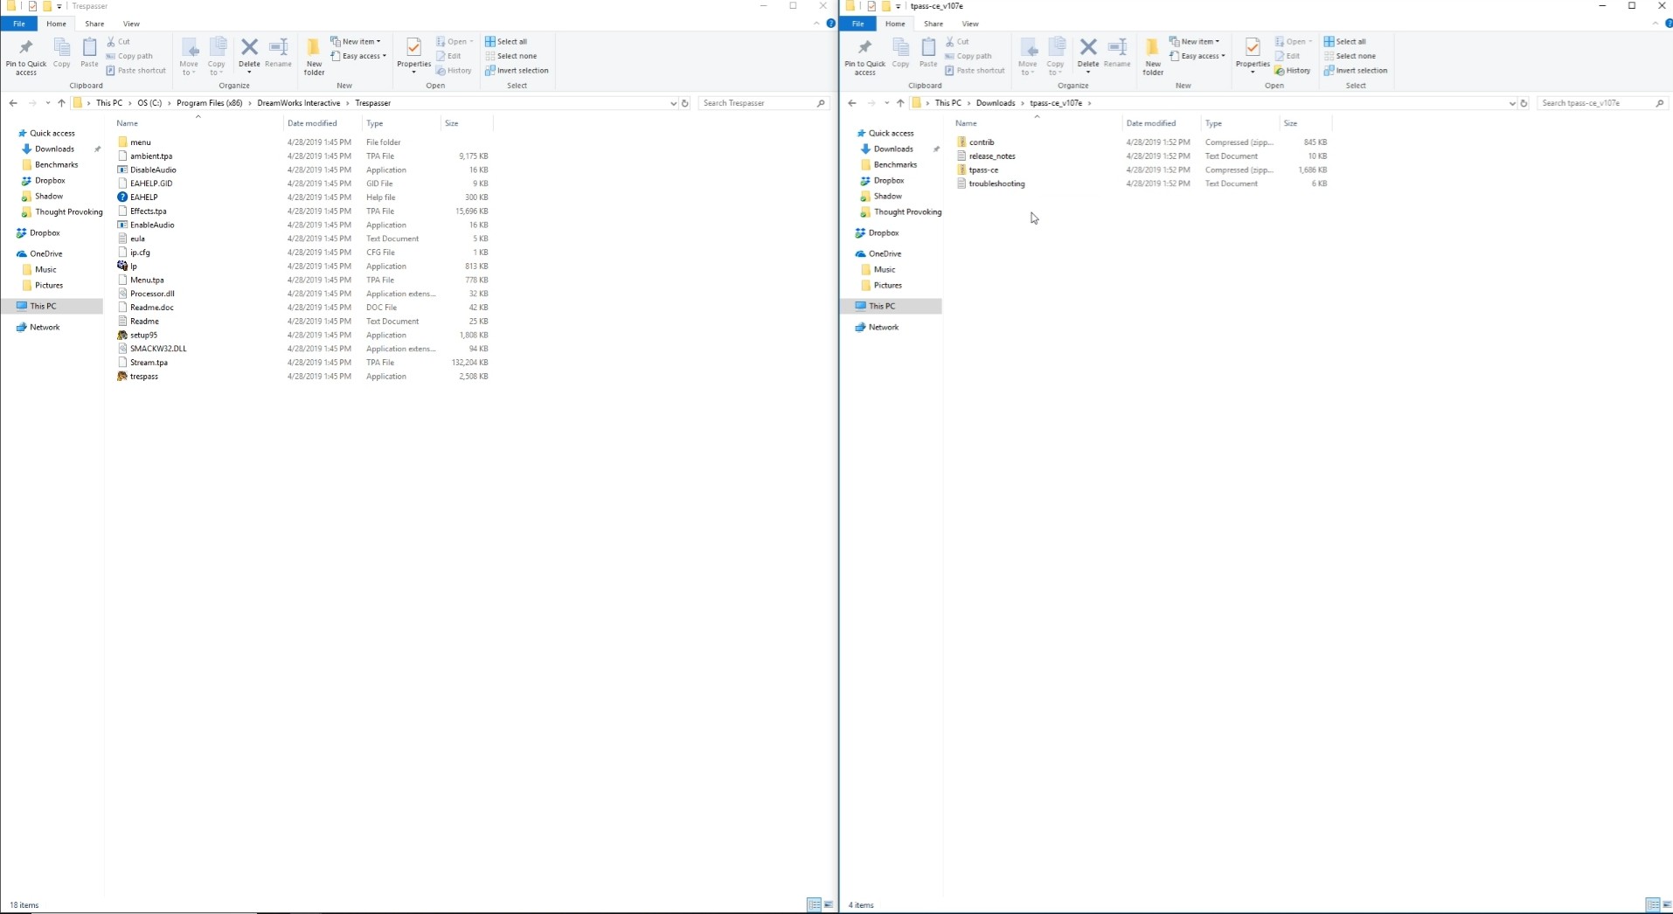The width and height of the screenshot is (1673, 914).
Task: Switch tpass-ce_v107e window to details view
Action: point(1651,904)
